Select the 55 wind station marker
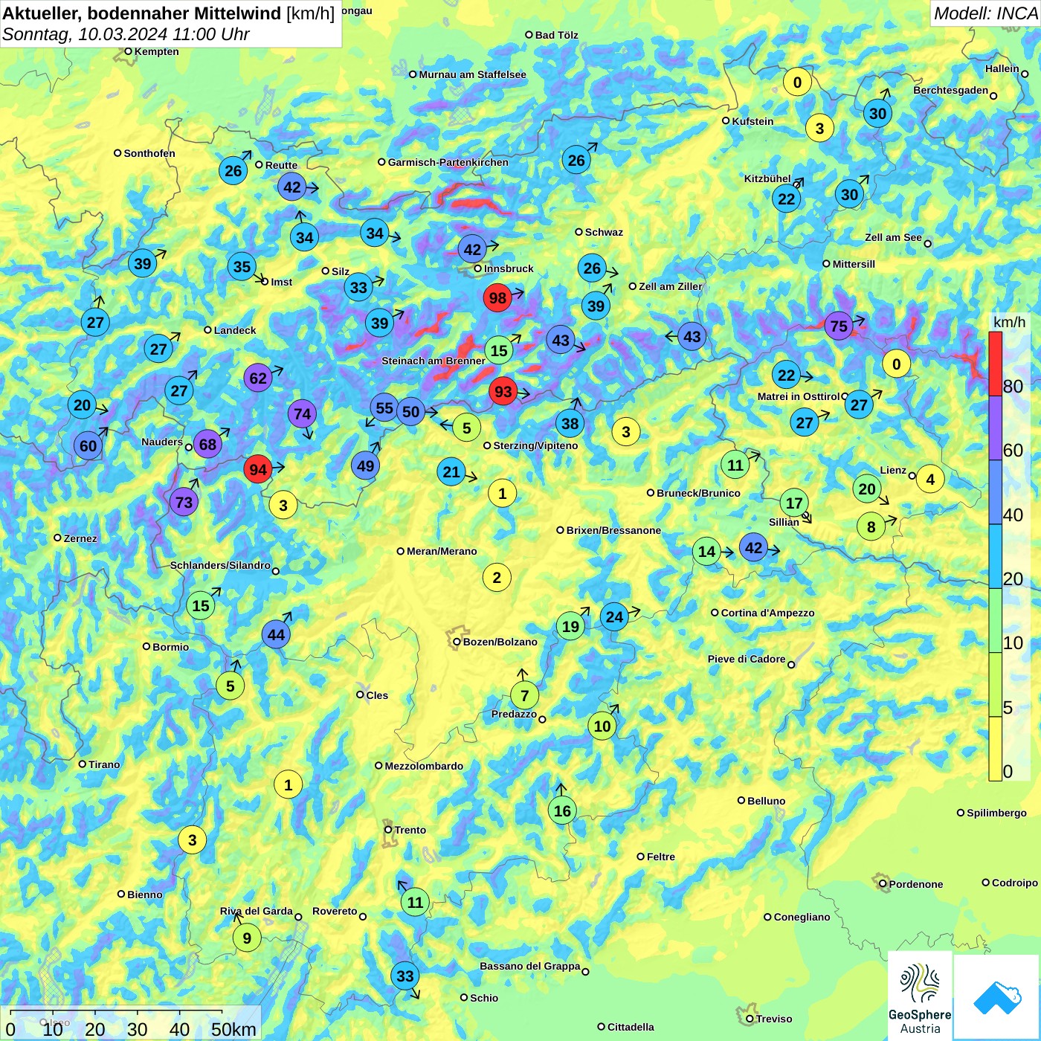The height and width of the screenshot is (1041, 1041). (384, 407)
